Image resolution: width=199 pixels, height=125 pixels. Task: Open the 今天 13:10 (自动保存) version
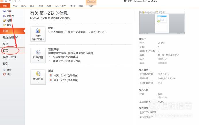66,75
